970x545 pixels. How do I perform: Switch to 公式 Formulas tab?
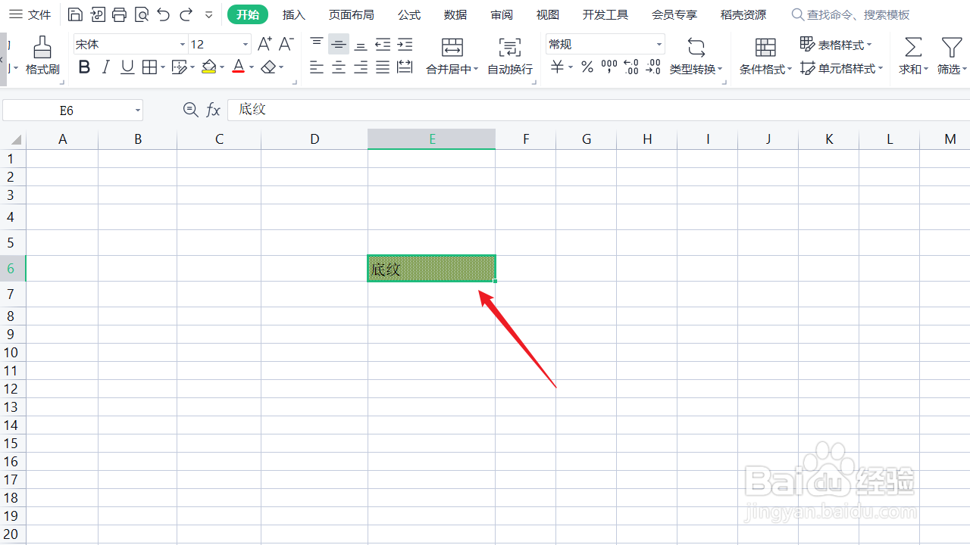(409, 14)
